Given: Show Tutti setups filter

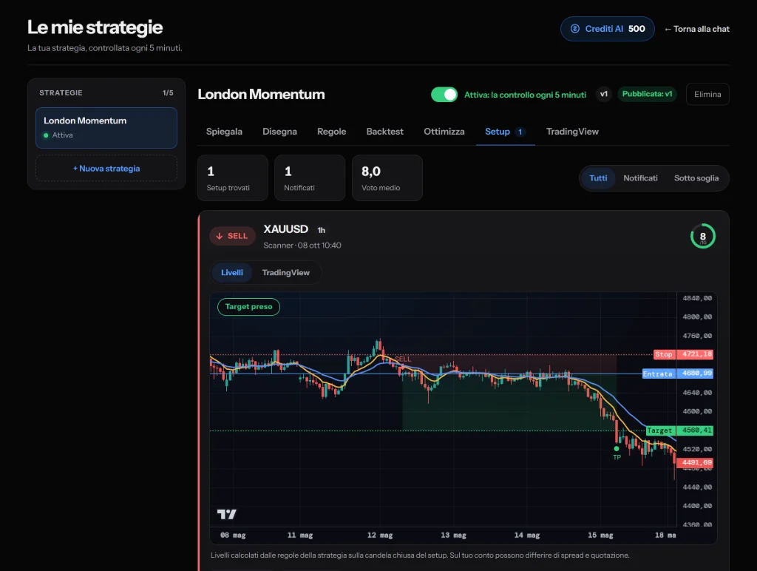Looking at the screenshot, I should [x=598, y=178].
